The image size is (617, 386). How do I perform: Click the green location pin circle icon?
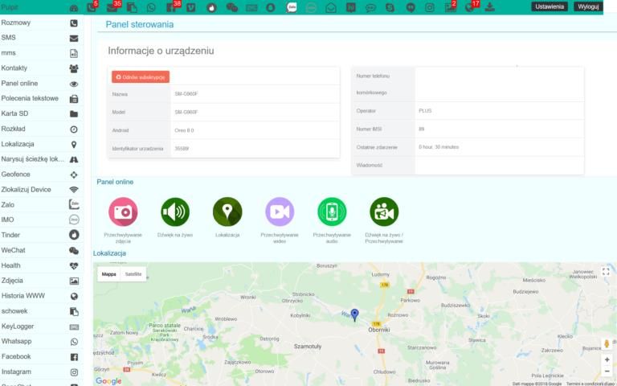[x=227, y=212]
